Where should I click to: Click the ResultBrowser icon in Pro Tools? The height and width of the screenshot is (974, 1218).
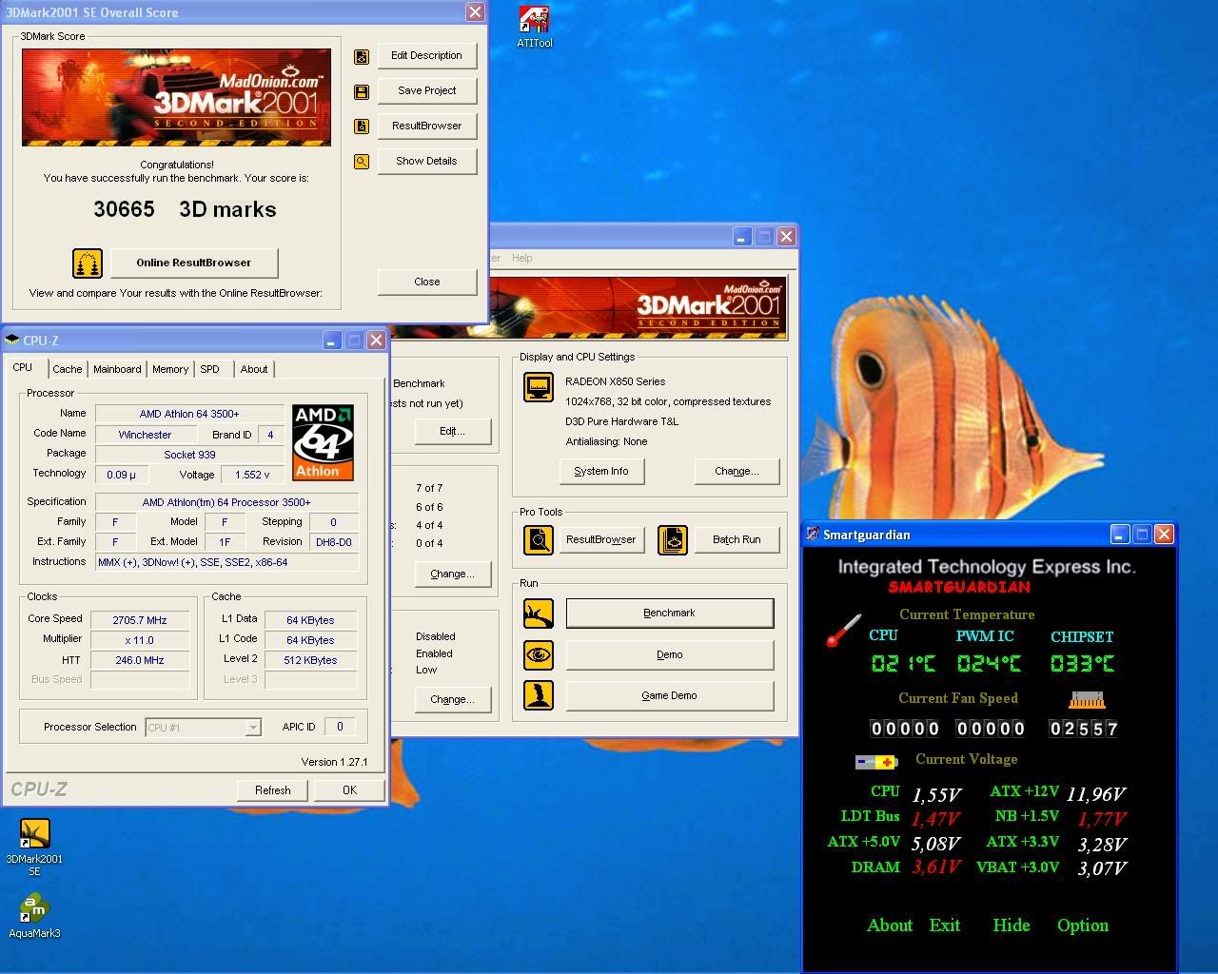539,540
